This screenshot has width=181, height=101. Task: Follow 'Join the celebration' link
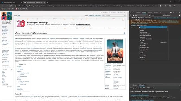coord(83,25)
